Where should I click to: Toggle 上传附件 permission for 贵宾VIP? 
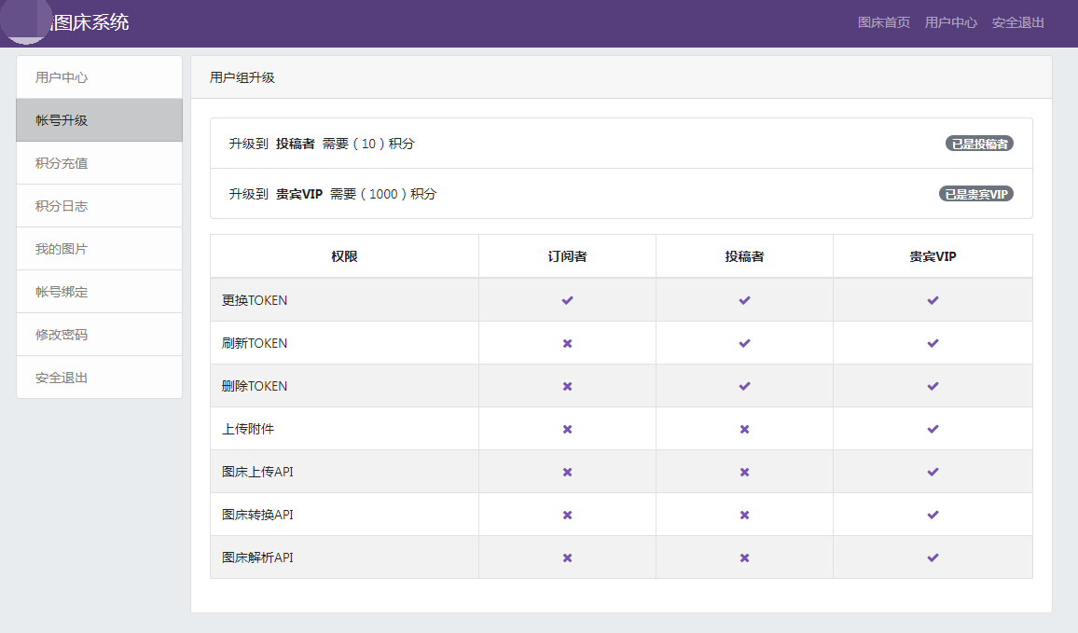(932, 428)
